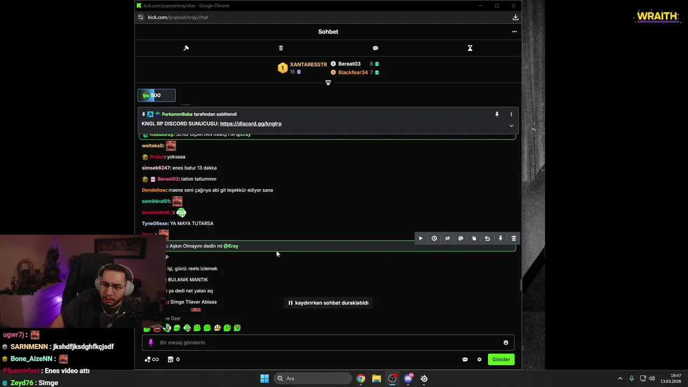This screenshot has width=688, height=387.
Task: Open the discord.gg/knglrp link
Action: point(250,124)
